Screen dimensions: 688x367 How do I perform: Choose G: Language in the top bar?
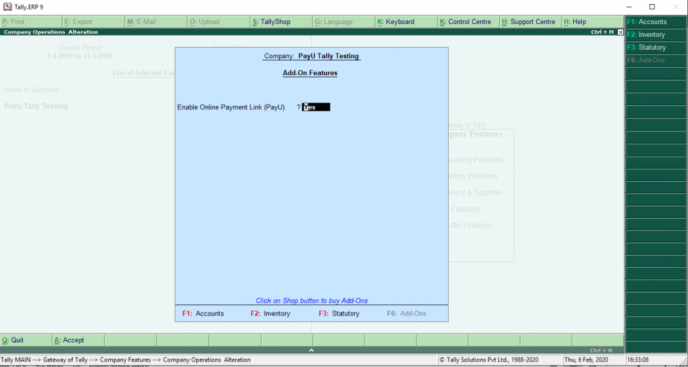click(345, 21)
